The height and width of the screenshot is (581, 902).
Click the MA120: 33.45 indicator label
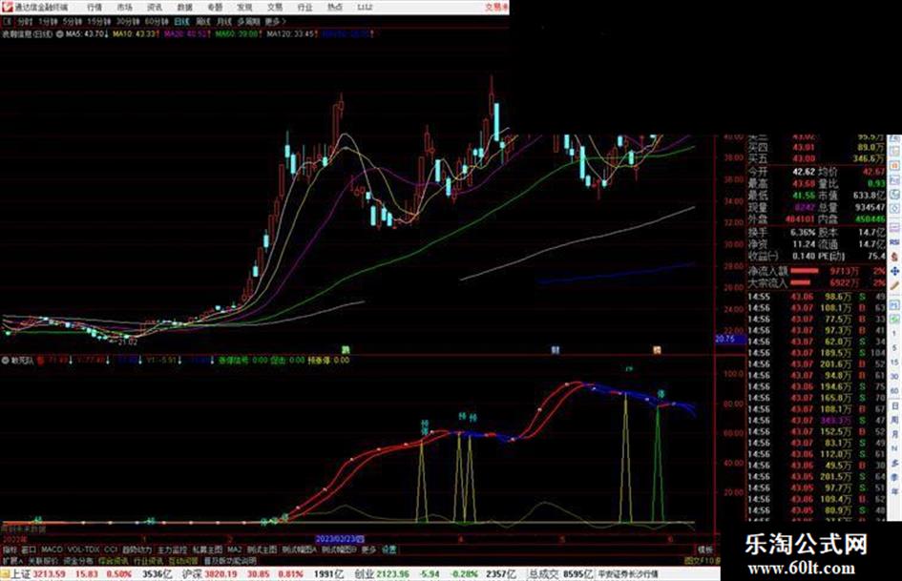click(292, 34)
